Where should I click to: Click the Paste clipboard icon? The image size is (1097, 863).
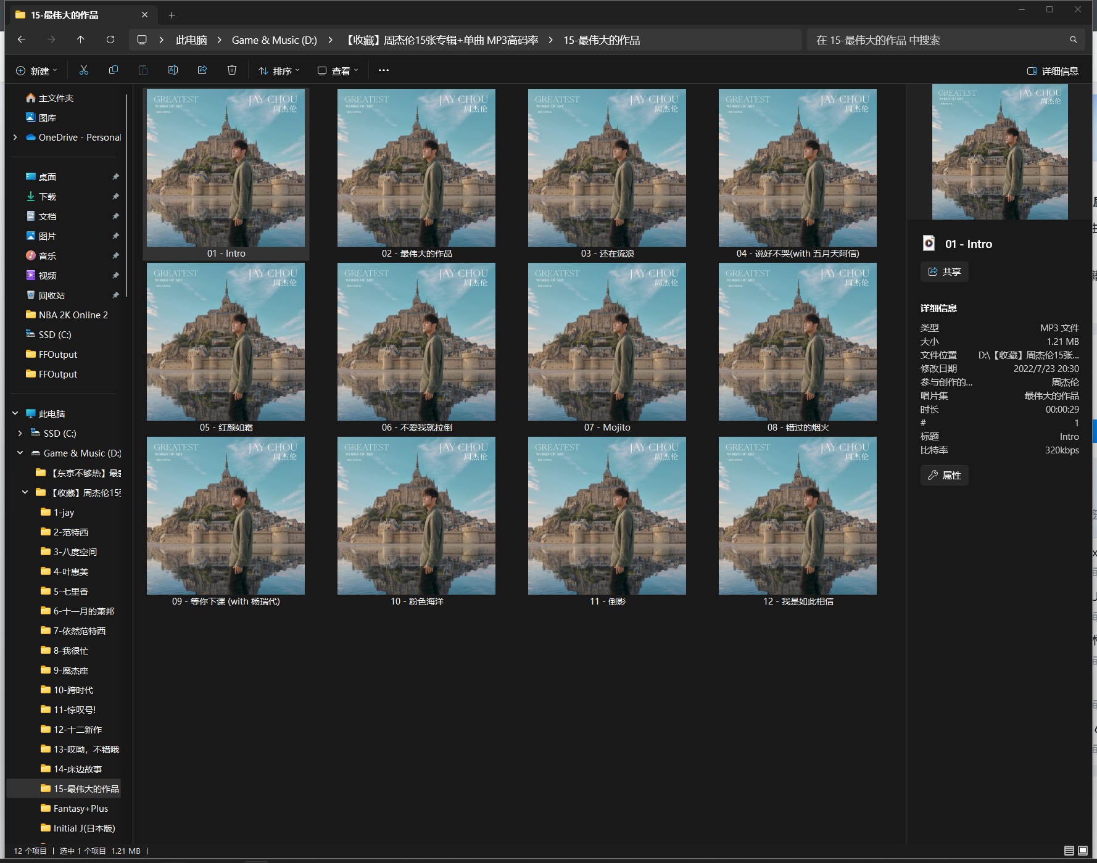coord(143,70)
